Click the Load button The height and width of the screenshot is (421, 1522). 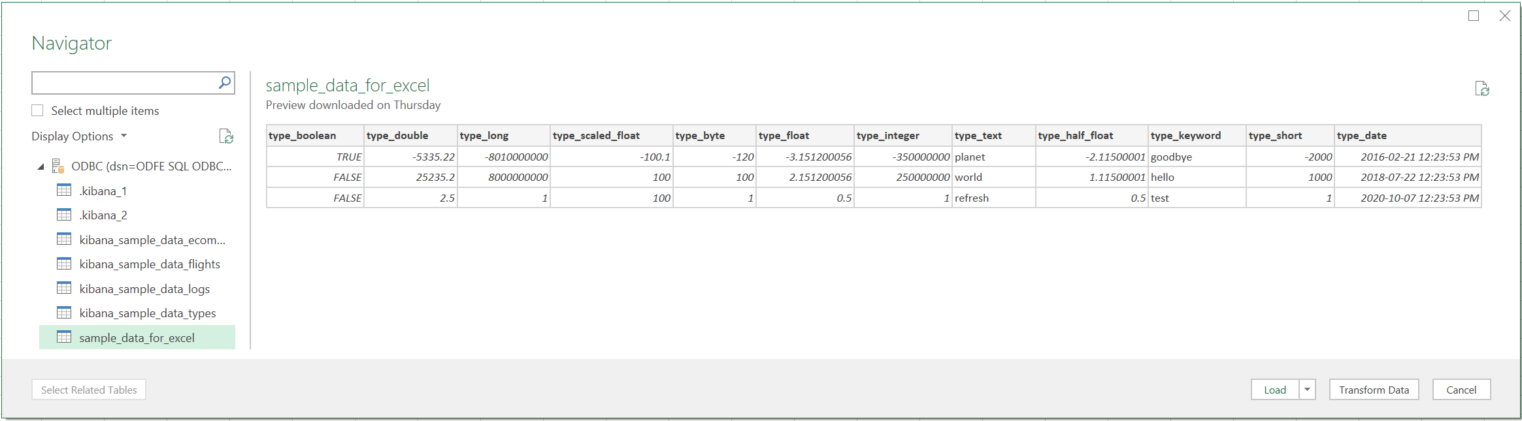[x=1275, y=390]
